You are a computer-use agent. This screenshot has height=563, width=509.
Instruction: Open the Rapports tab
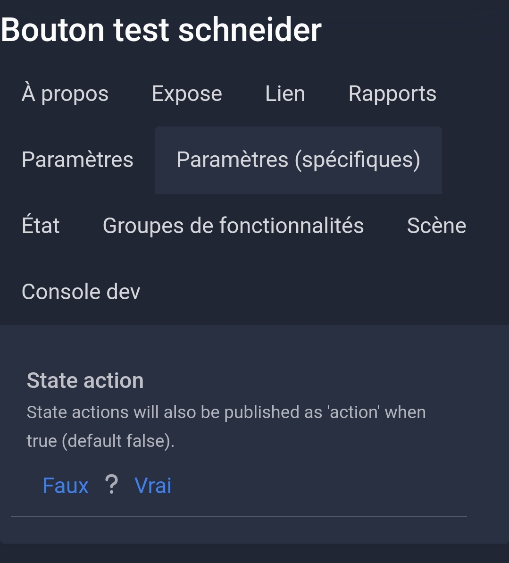coord(392,94)
